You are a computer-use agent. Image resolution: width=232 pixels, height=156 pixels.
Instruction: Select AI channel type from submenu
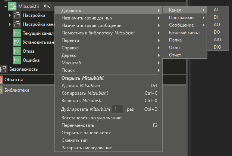click(216, 10)
